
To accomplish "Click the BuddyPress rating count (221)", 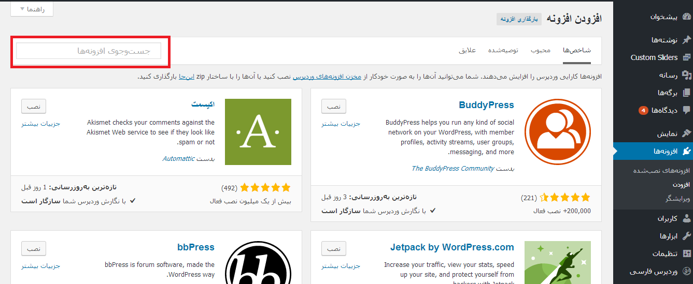I will coord(529,198).
